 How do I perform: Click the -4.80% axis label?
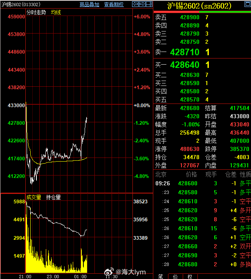[141, 176]
